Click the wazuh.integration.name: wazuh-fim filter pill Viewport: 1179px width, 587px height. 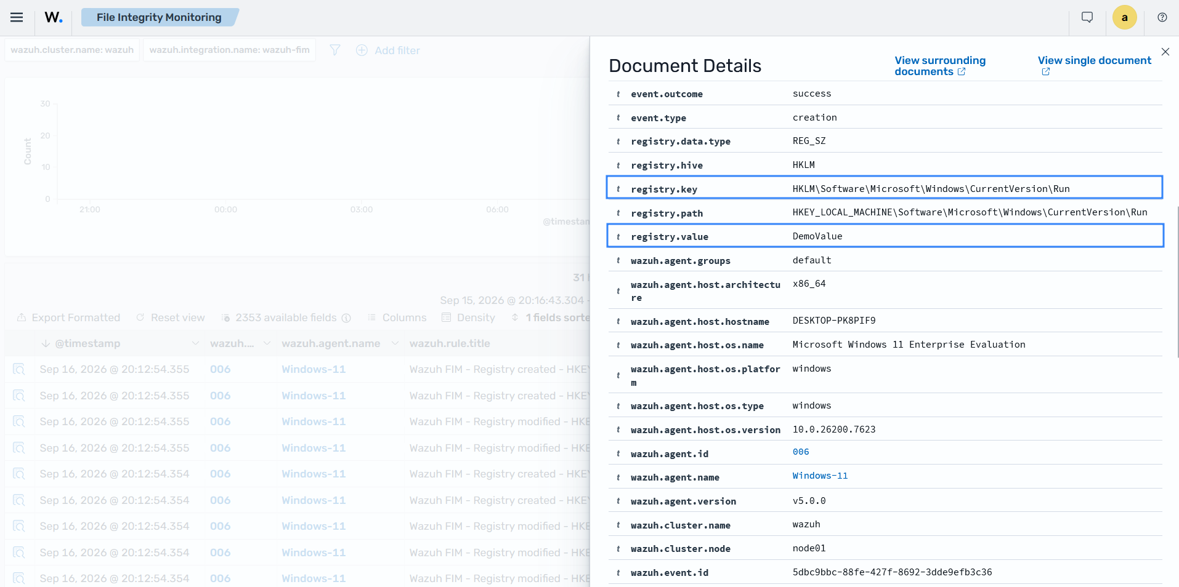coord(229,50)
